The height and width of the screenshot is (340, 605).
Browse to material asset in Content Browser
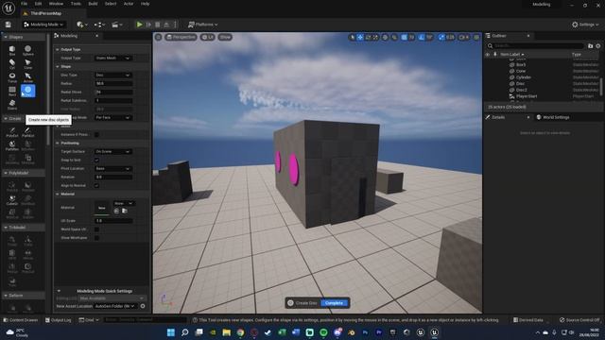(x=124, y=211)
